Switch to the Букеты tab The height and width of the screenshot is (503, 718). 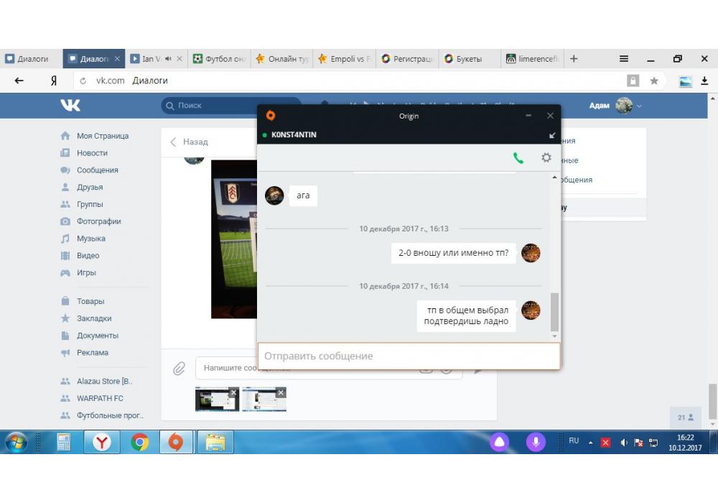tap(468, 59)
